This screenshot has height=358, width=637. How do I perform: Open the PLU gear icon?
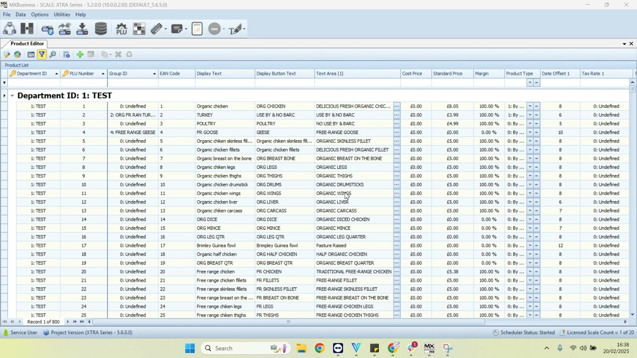[x=121, y=29]
